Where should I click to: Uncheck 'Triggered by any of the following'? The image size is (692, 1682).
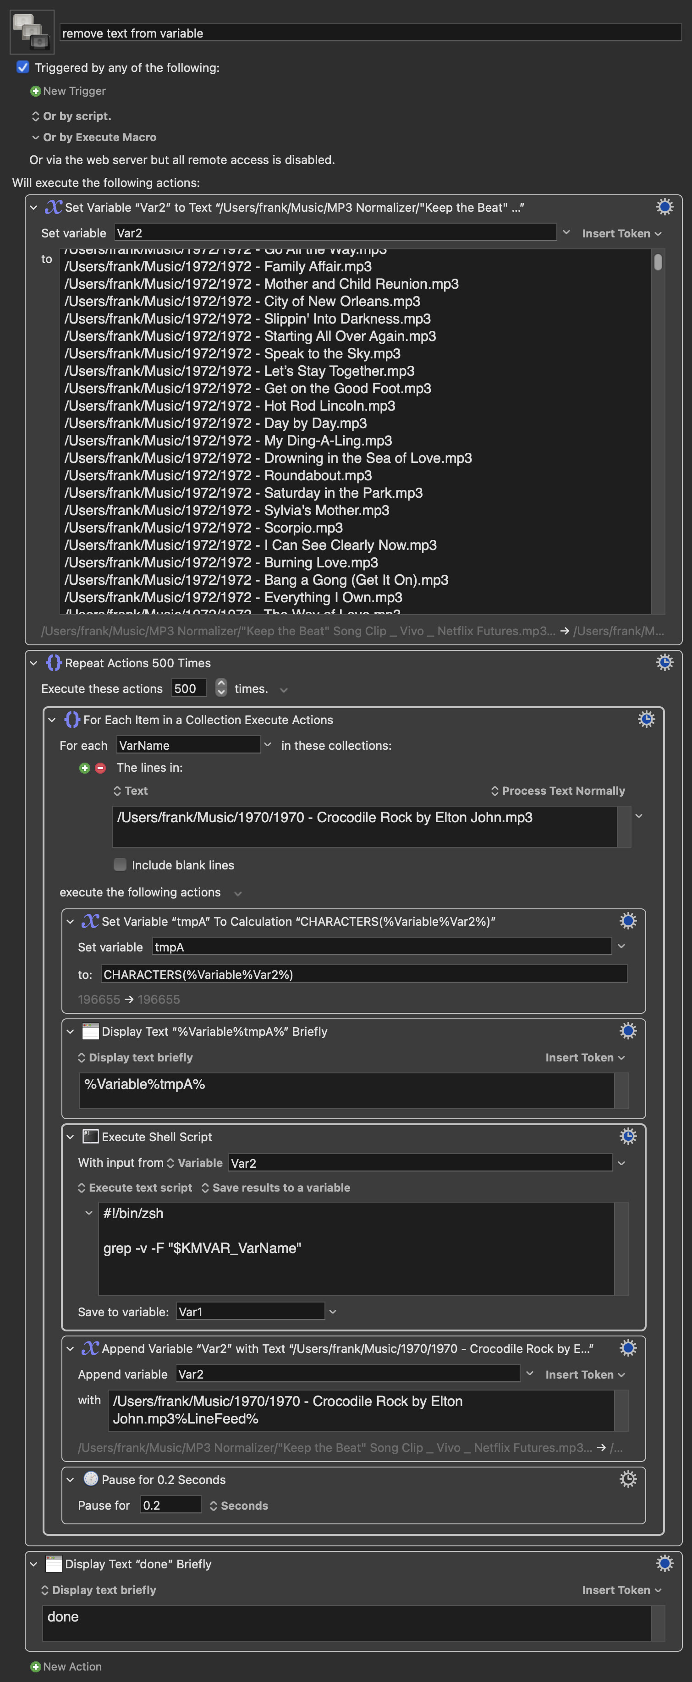(x=23, y=67)
